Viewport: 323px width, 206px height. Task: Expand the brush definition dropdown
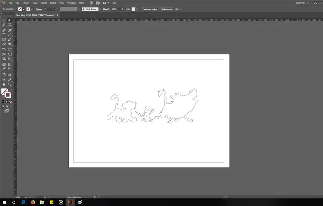point(100,9)
